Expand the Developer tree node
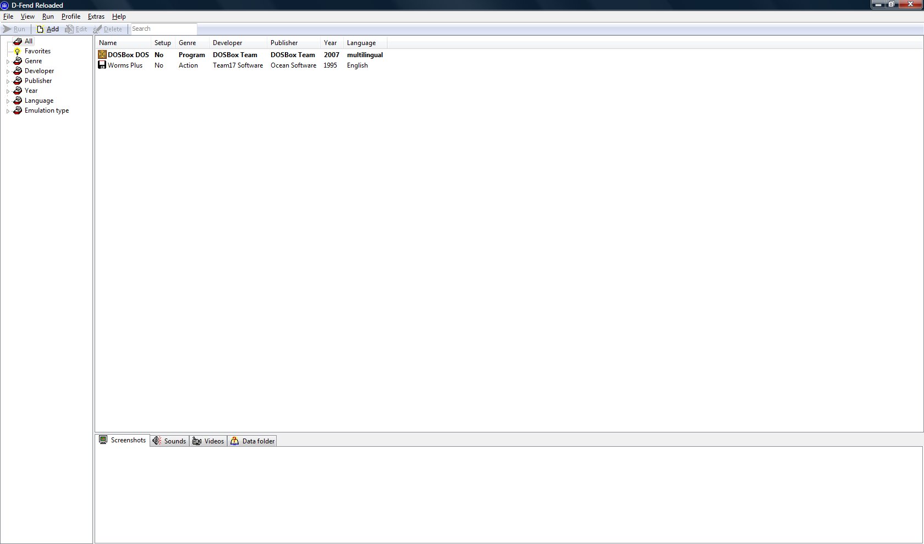924x544 pixels. click(8, 71)
